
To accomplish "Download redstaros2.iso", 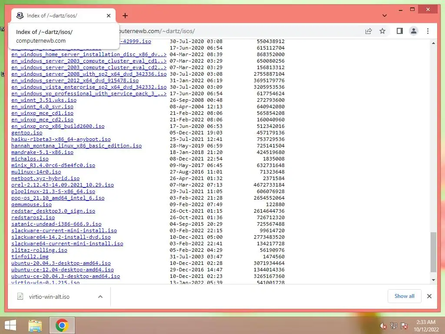I will pos(33,217).
